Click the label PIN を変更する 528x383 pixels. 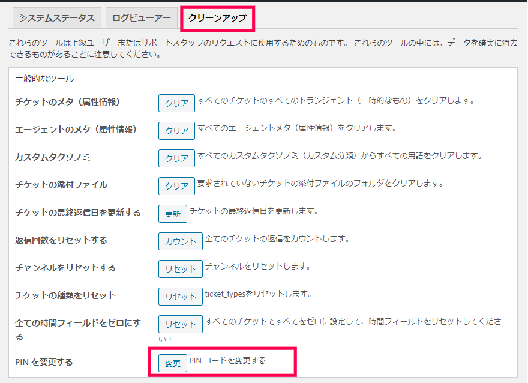click(44, 362)
